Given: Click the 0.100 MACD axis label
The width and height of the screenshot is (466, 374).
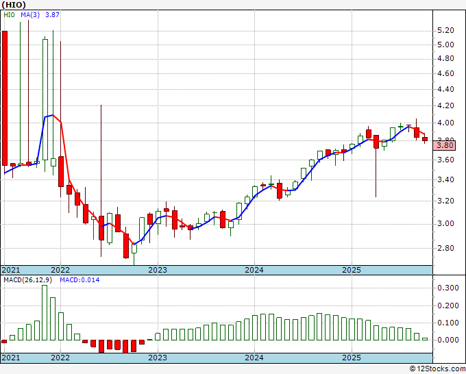Looking at the screenshot, I should (448, 323).
